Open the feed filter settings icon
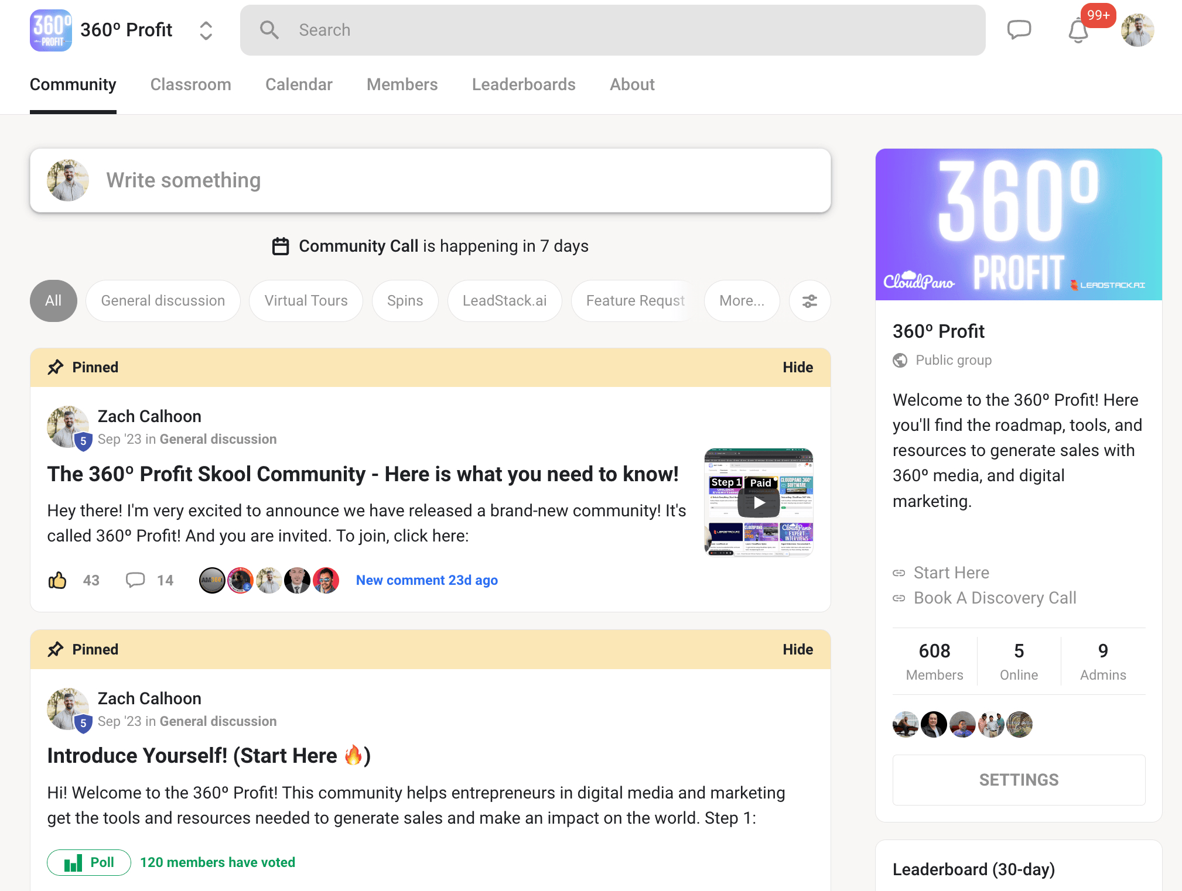This screenshot has width=1182, height=891. [x=809, y=301]
